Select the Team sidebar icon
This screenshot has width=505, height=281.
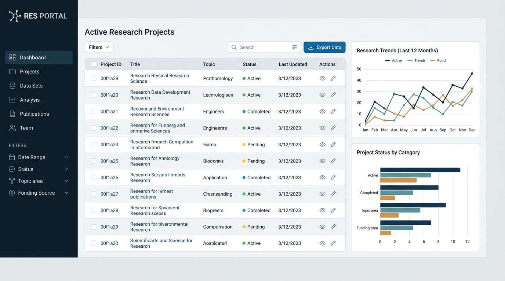point(11,128)
